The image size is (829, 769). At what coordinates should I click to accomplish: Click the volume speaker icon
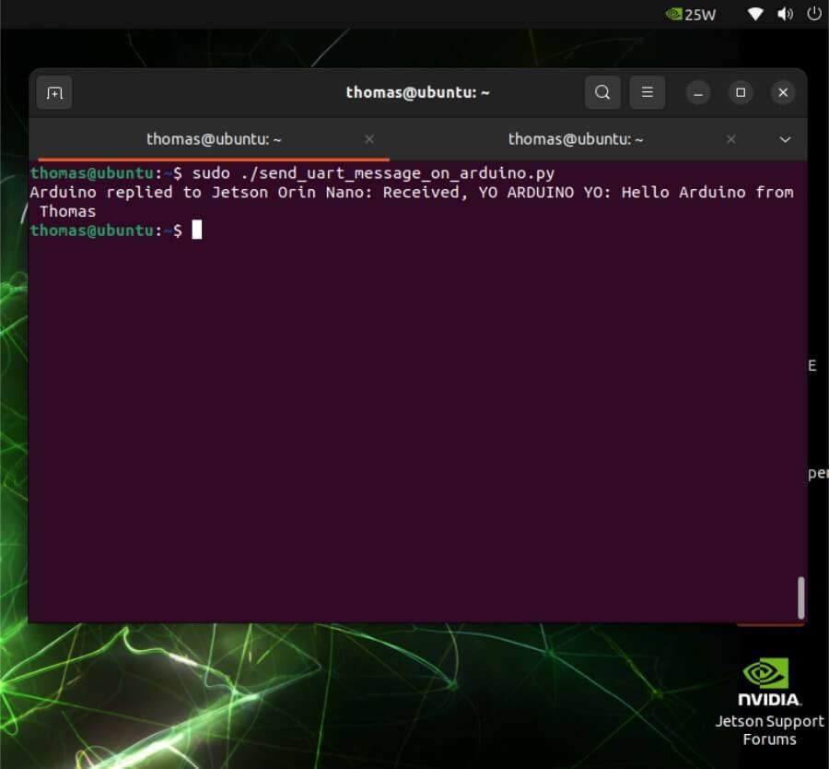[x=785, y=14]
